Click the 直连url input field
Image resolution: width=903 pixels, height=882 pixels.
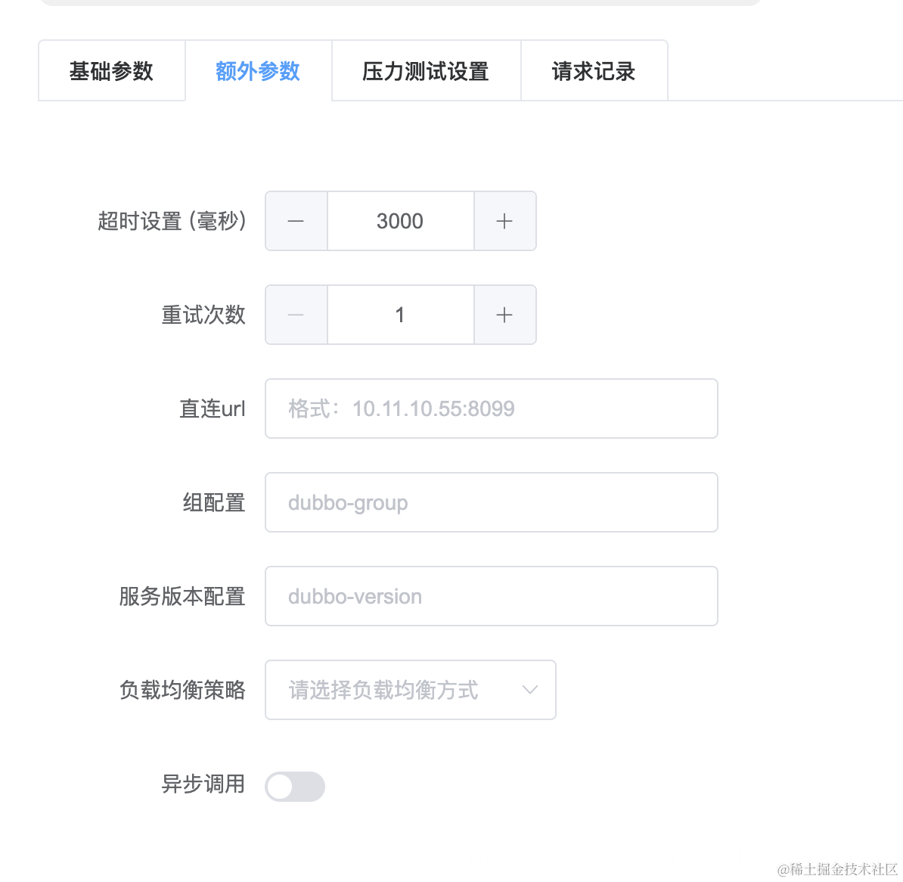(491, 408)
